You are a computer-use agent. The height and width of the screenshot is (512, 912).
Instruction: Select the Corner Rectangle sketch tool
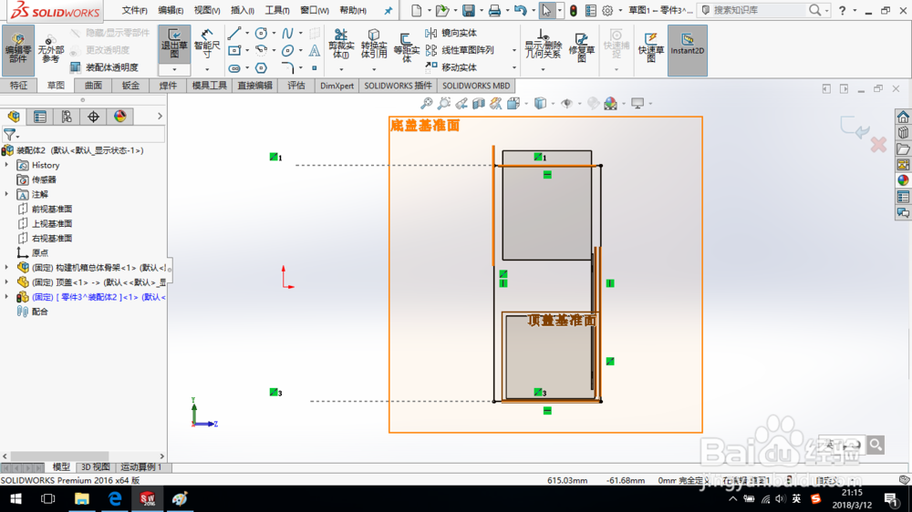234,50
